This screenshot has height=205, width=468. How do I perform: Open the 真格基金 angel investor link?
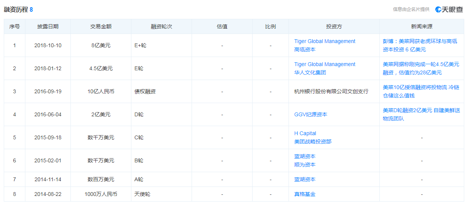point(305,194)
